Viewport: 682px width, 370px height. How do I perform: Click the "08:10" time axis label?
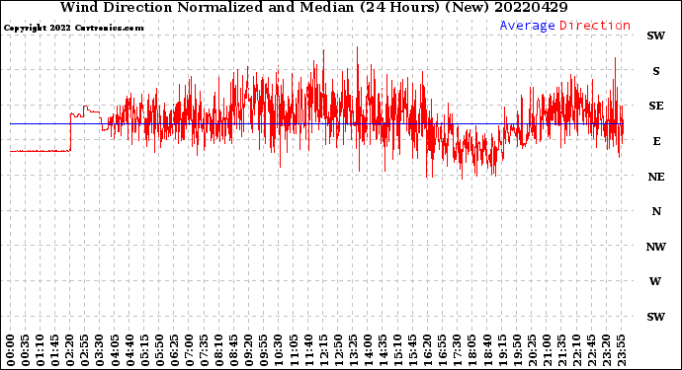tap(218, 350)
